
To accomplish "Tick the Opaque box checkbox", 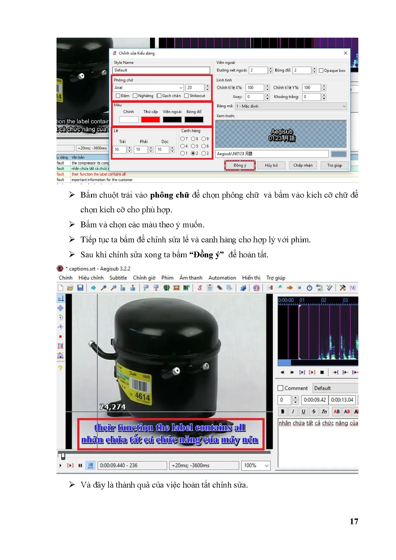I will [321, 71].
